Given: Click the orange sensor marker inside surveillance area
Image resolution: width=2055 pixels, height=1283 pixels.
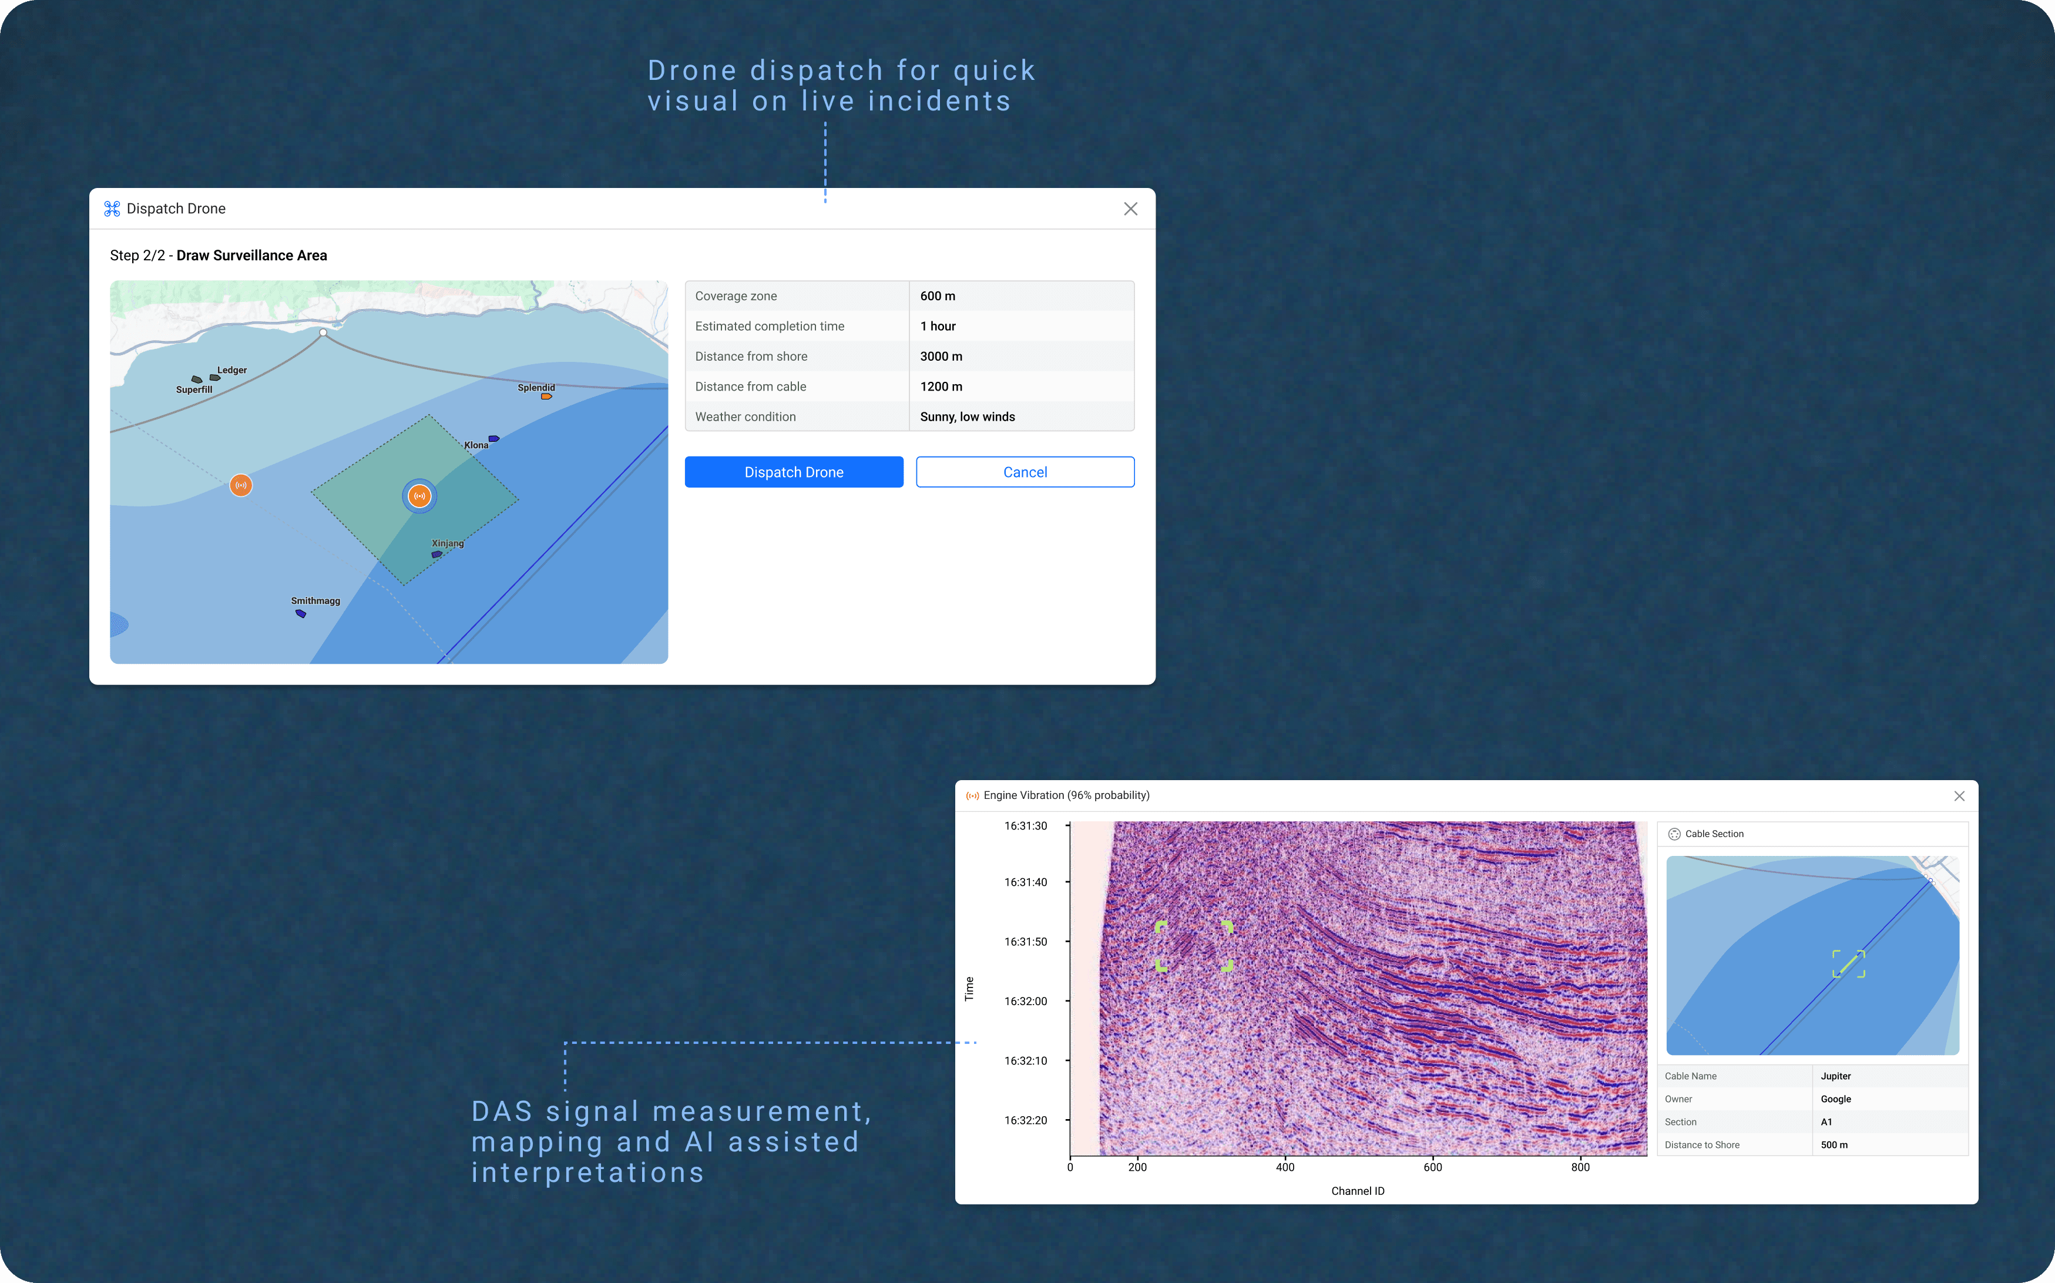Looking at the screenshot, I should click(419, 496).
